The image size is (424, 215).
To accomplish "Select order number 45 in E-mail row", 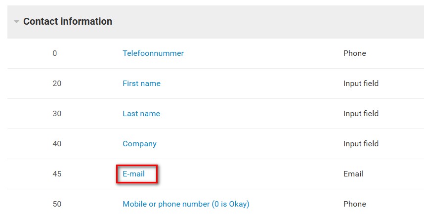I will coord(57,174).
